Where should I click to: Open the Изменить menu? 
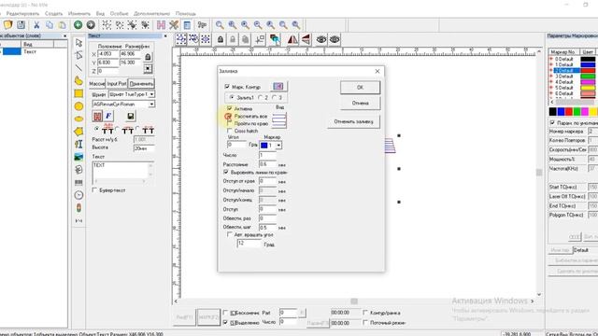[78, 13]
